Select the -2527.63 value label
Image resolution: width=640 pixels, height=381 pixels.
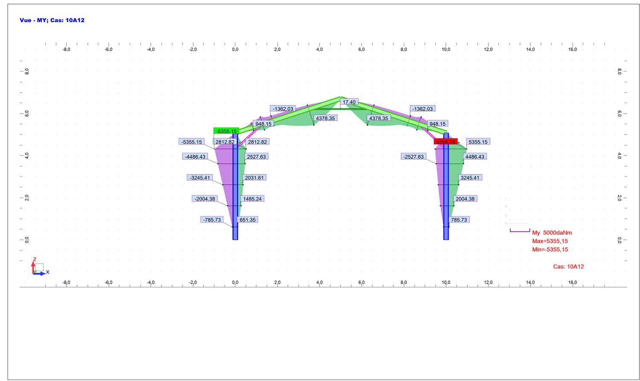(x=414, y=157)
